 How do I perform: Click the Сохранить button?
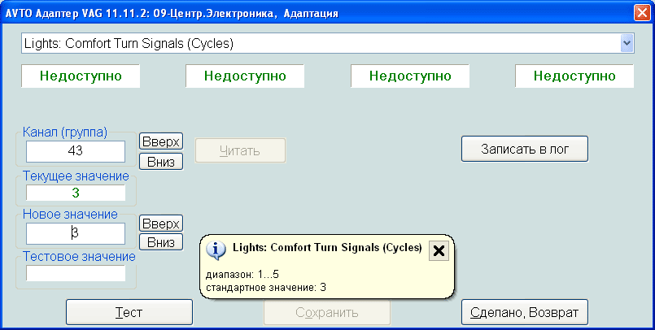[x=326, y=312]
